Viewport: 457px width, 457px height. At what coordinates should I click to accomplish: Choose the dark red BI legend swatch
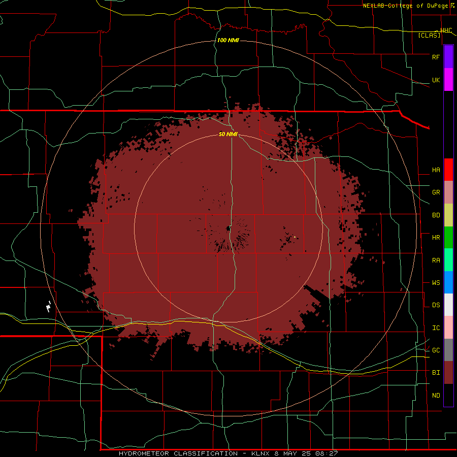[x=448, y=373]
